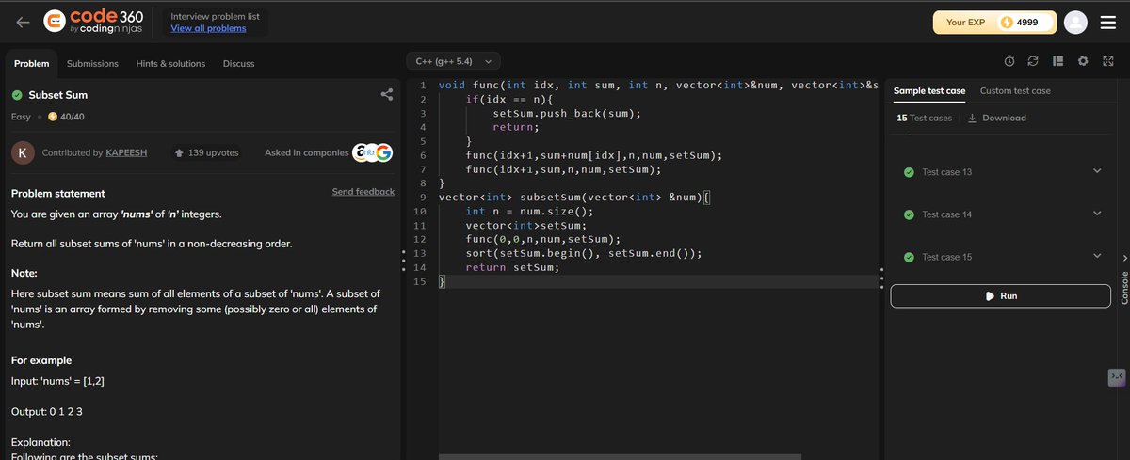The width and height of the screenshot is (1130, 460).
Task: Expand Test case 15 details
Action: point(1096,256)
